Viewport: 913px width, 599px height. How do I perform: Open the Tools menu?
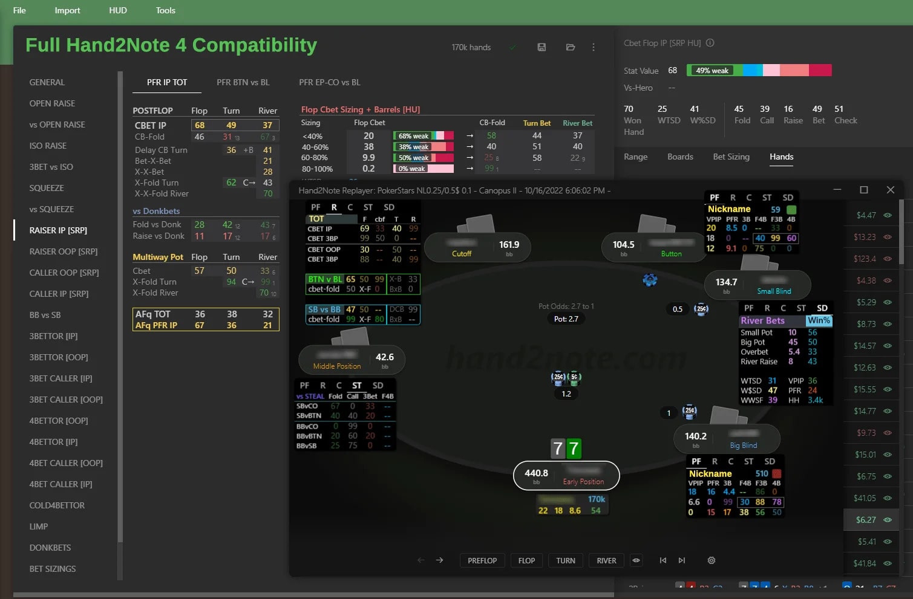pos(165,10)
